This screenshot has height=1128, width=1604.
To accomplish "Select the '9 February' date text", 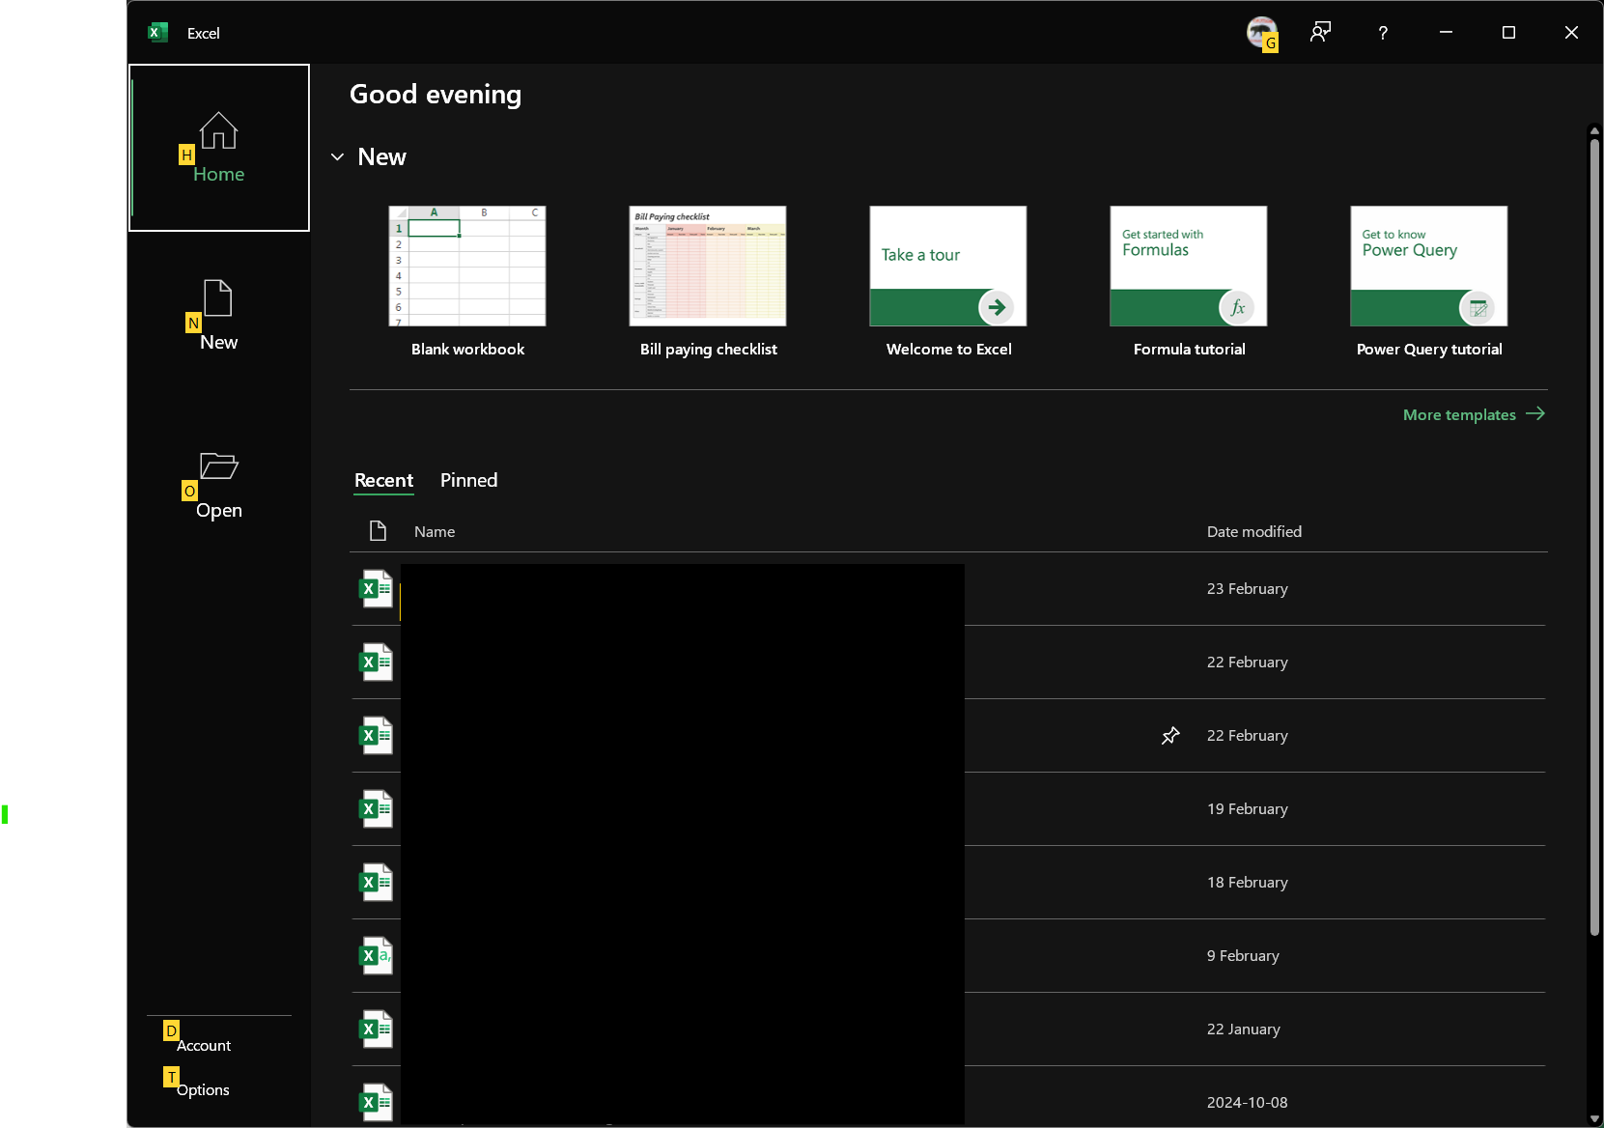I will (1243, 956).
